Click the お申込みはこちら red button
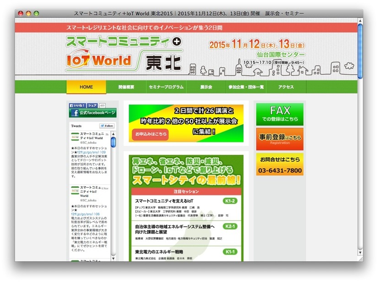Screen dimensions: 378x282 151,134
